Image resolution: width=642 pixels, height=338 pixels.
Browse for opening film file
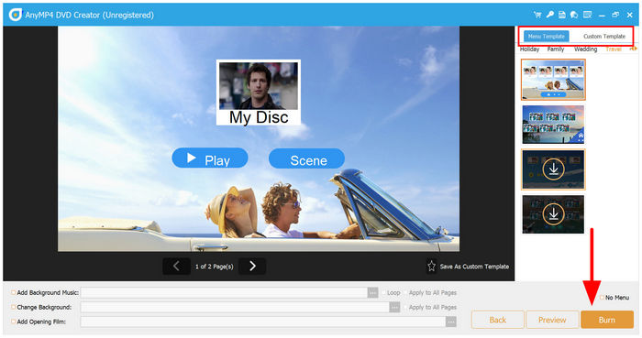point(451,322)
